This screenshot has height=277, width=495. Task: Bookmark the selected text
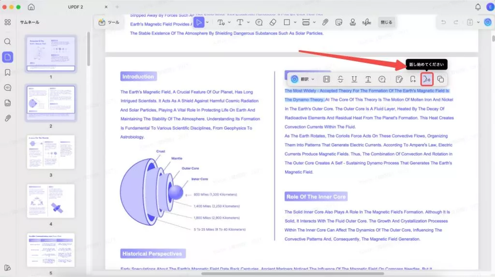pyautogui.click(x=413, y=79)
